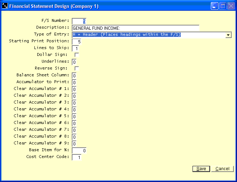Focus the Description text field

[x=135, y=28]
